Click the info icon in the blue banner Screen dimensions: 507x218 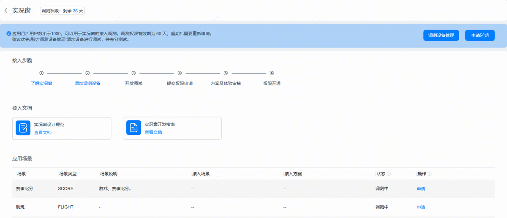click(8, 33)
